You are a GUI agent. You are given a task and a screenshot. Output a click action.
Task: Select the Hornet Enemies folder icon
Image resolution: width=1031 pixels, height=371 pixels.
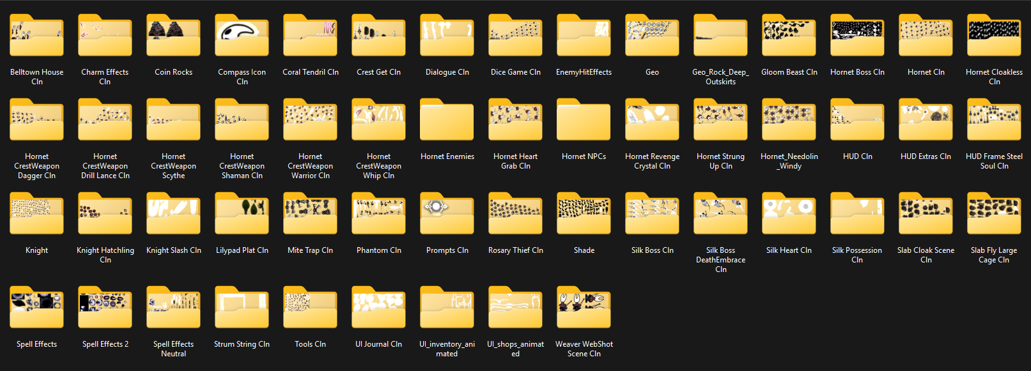[447, 119]
